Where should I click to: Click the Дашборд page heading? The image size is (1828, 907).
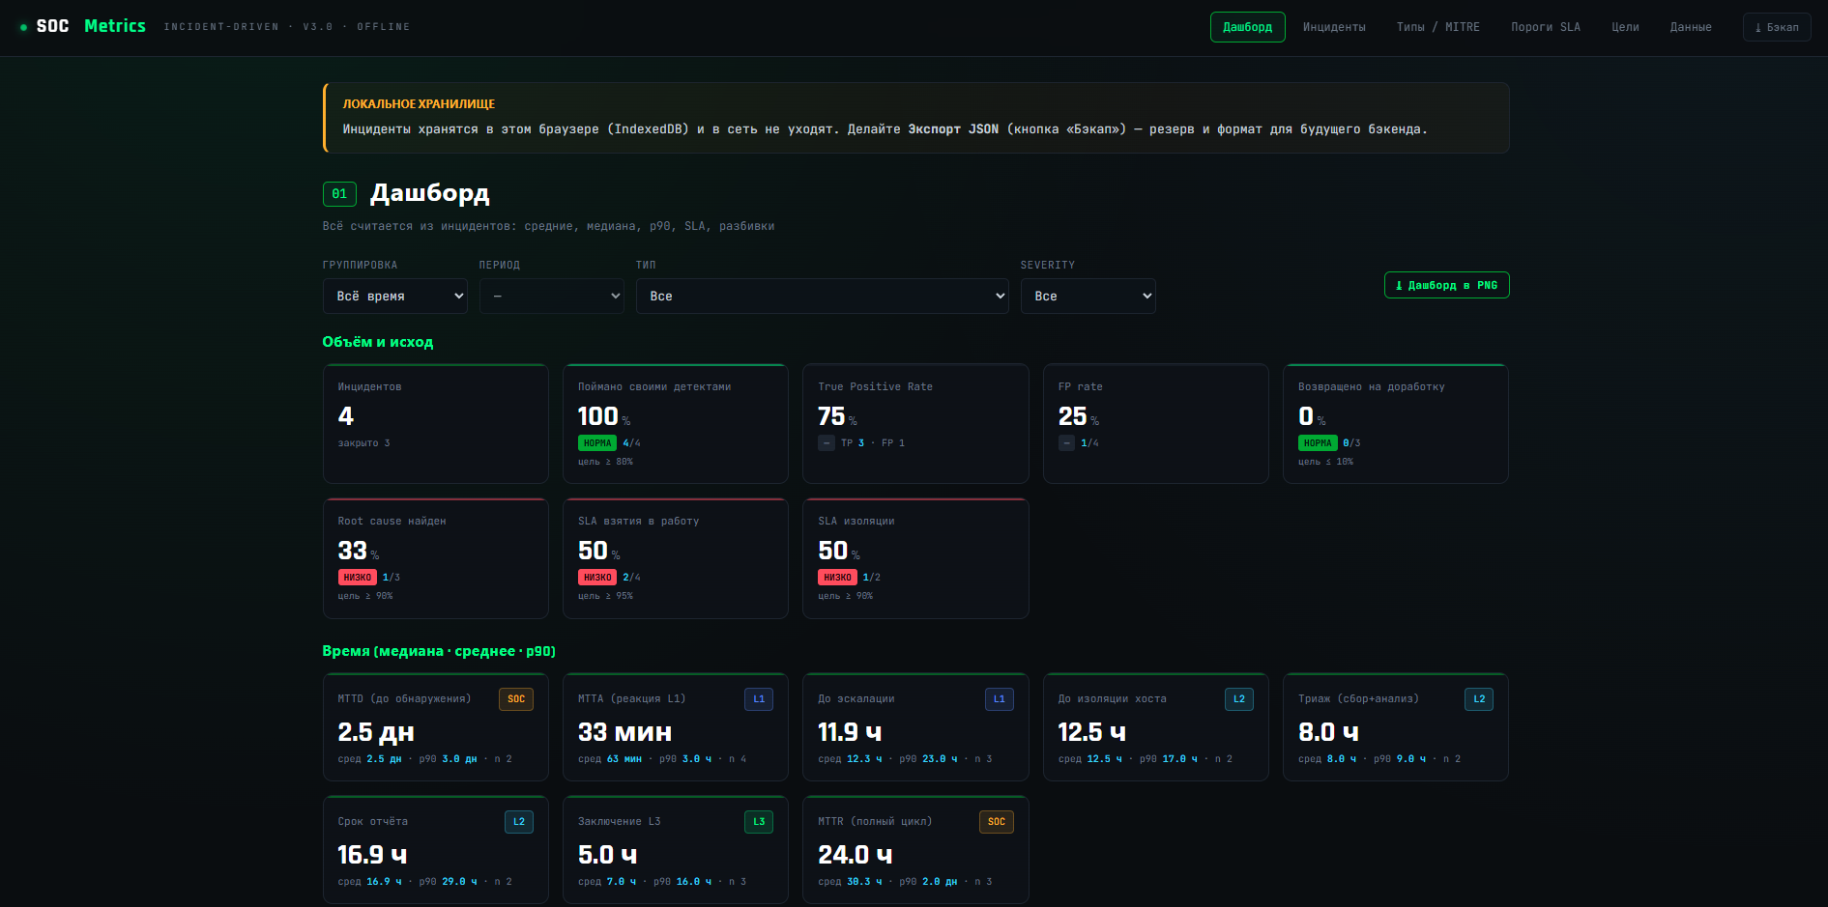430,193
